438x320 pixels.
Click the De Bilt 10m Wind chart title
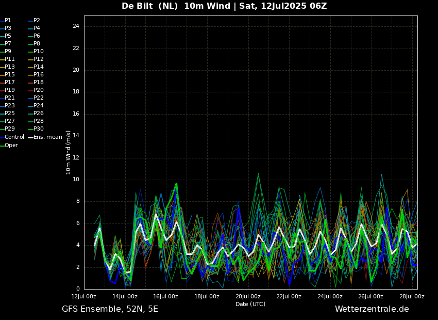pos(224,6)
